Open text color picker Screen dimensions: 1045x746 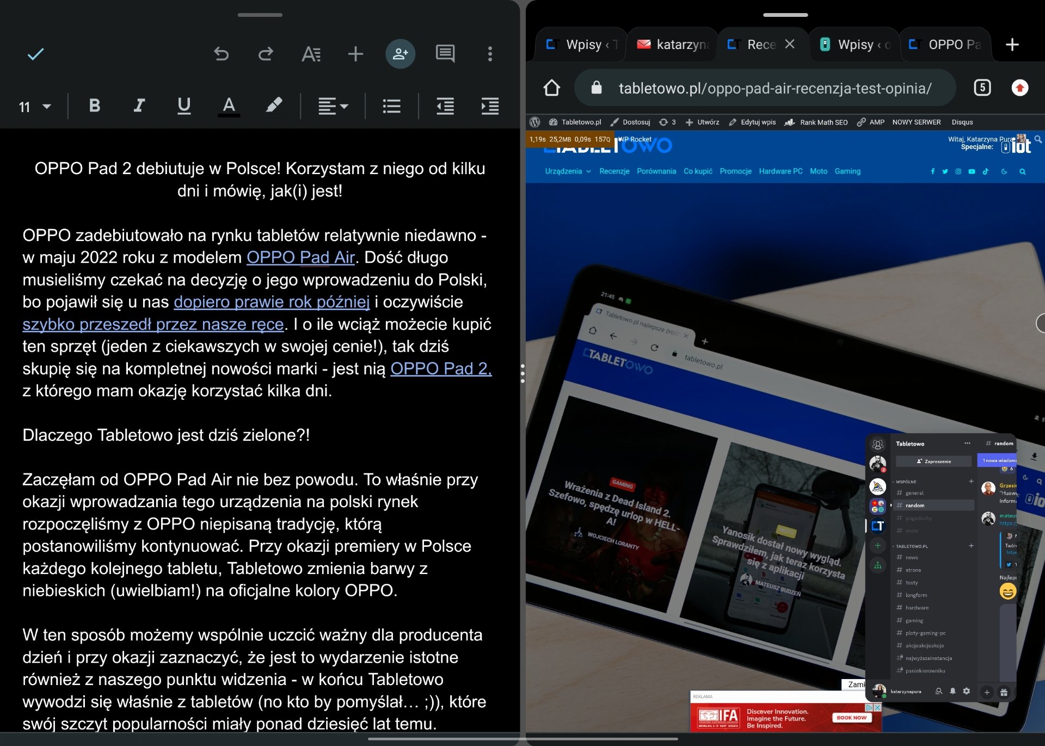point(229,106)
